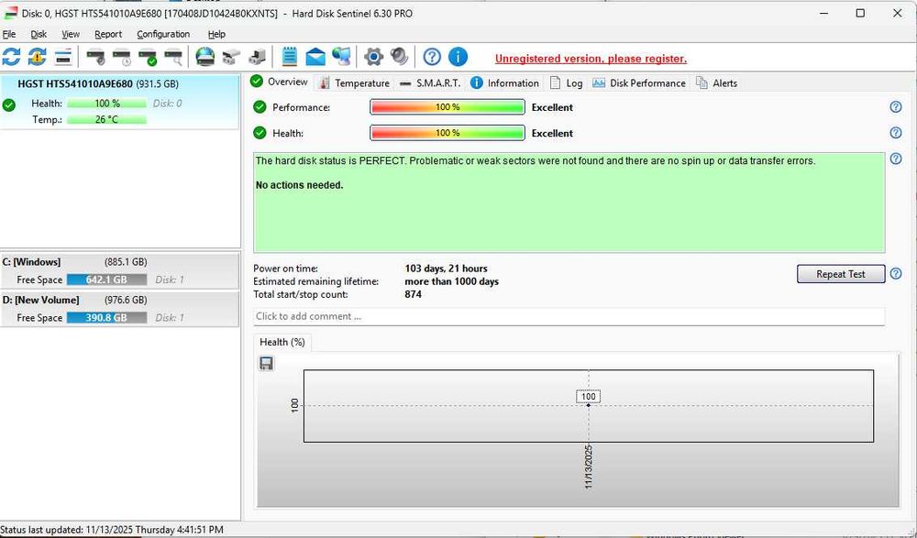The height and width of the screenshot is (538, 917).
Task: Click the green check icon beside Health label in Overview
Action: click(x=260, y=133)
